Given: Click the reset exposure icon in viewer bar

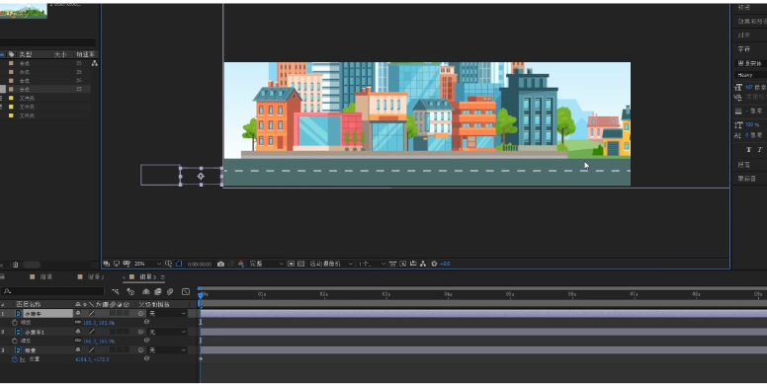Looking at the screenshot, I should (434, 264).
